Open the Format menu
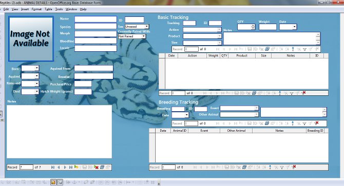Image resolution: width=344 pixels, height=186 pixels. point(36,9)
